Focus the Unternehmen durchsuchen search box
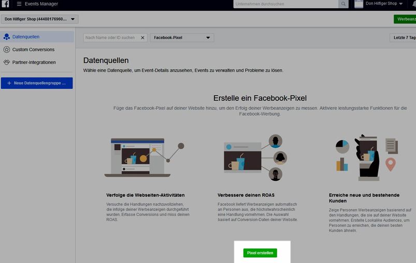 point(286,4)
